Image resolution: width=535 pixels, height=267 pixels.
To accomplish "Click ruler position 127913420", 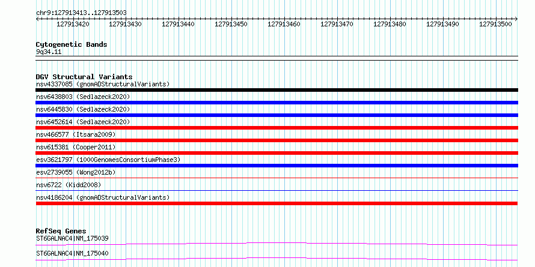I will click(x=73, y=24).
